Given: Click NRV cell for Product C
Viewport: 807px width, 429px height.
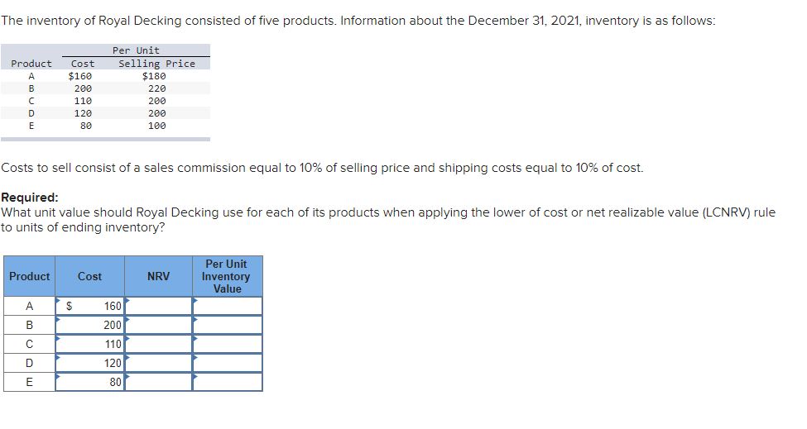Looking at the screenshot, I should tap(158, 345).
